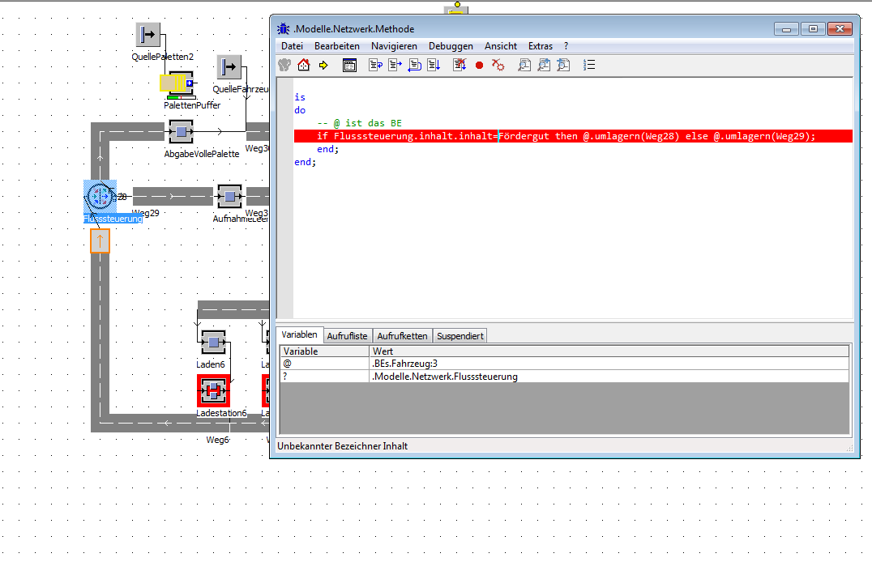The width and height of the screenshot is (872, 562).
Task: Switch to the Aufrufketten tab
Action: 402,336
